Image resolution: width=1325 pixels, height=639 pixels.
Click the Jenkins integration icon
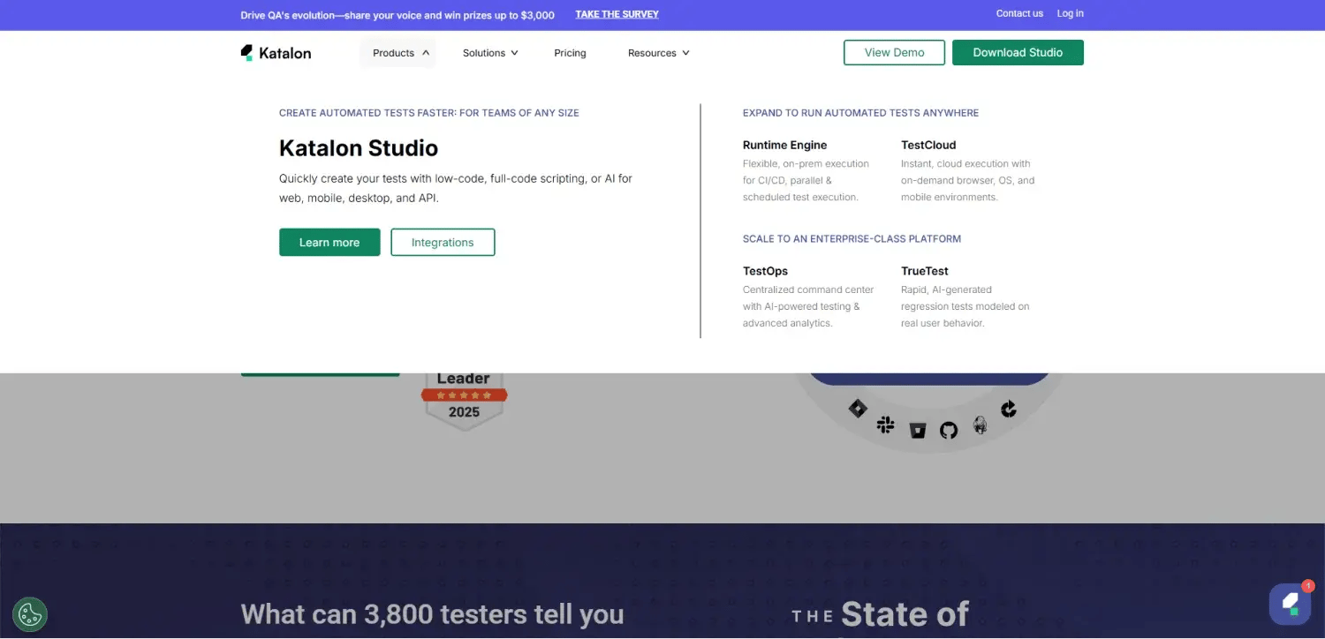(x=980, y=425)
